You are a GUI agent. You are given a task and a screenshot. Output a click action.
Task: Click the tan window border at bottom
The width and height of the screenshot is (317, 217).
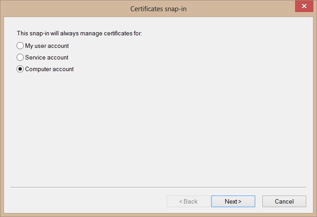click(x=158, y=215)
